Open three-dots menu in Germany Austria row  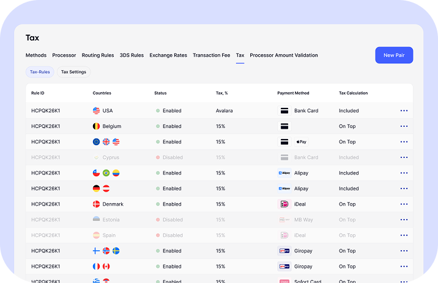tap(404, 188)
